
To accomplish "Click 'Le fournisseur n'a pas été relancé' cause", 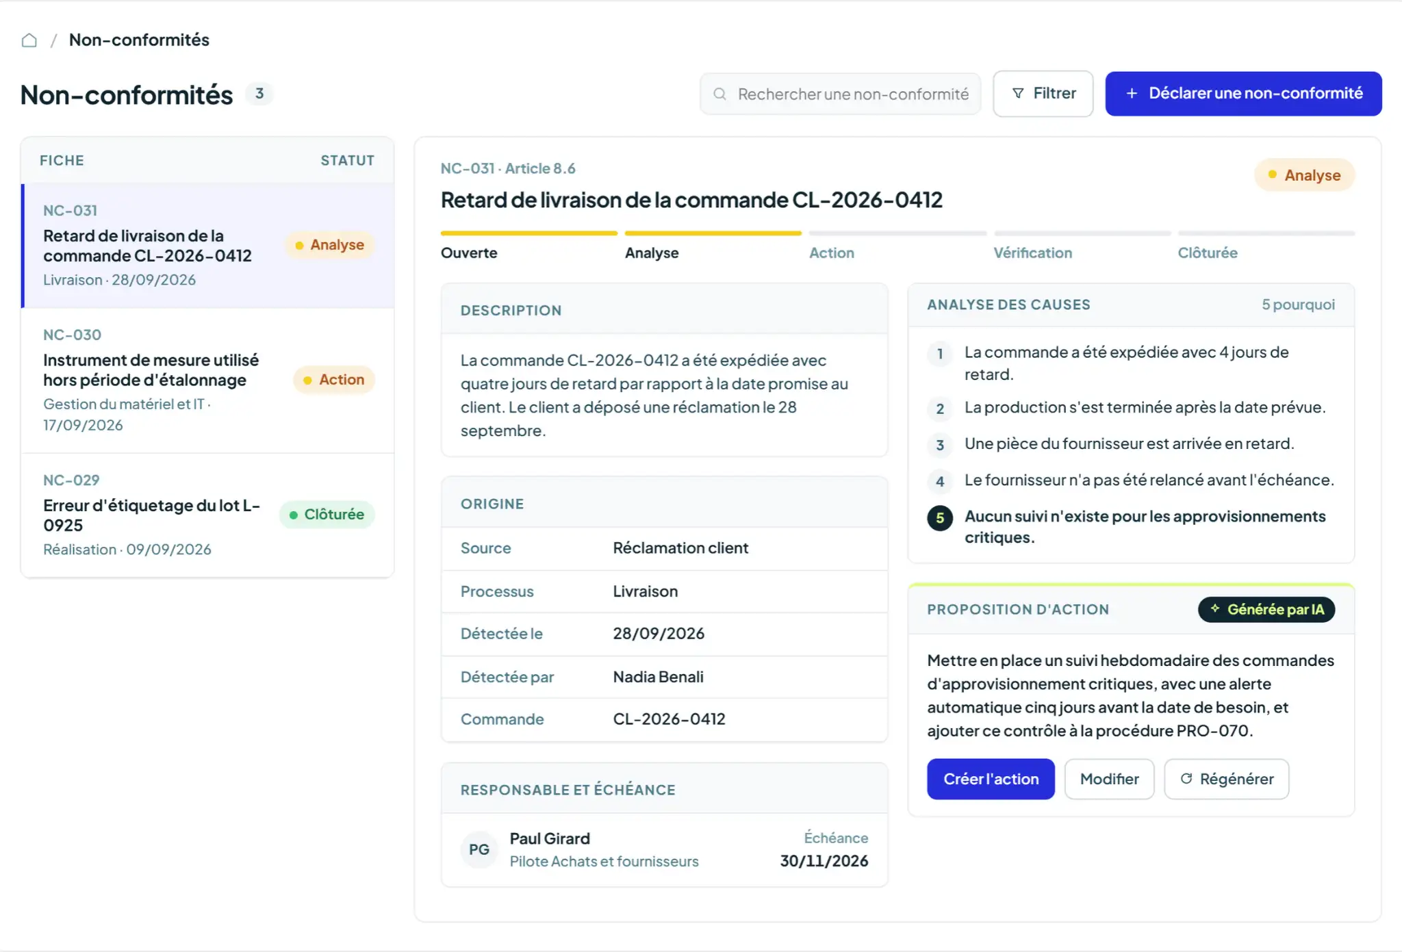I will point(1149,480).
